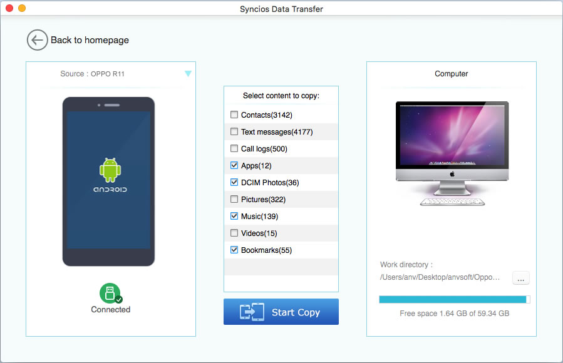
Task: Click the Android robot logo on phone
Action: tap(110, 170)
